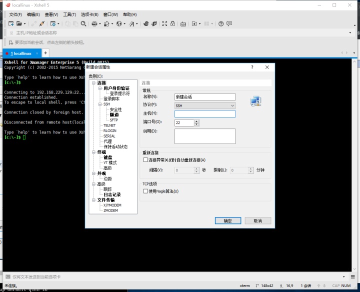The width and height of the screenshot is (360, 292).
Task: Select ZMODEM in the category tree
Action: (x=110, y=210)
